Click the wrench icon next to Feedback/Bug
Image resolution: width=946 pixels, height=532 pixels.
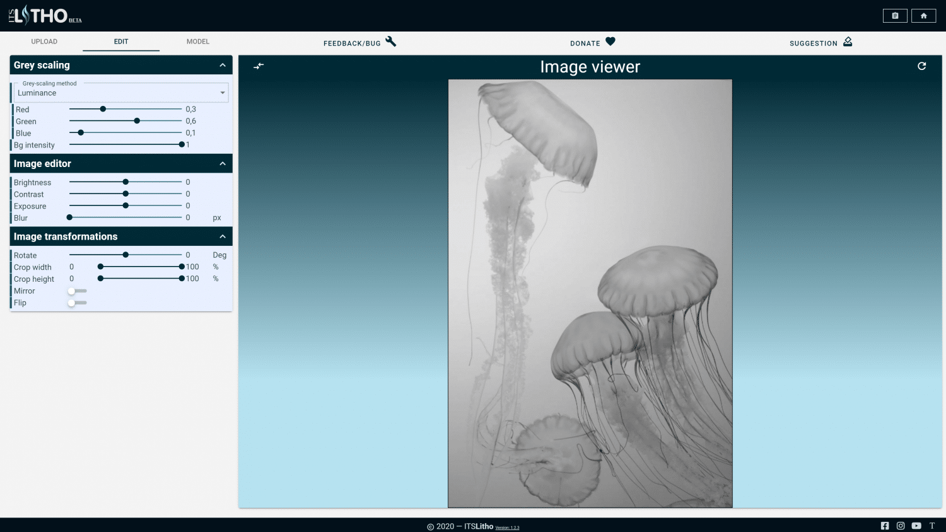pyautogui.click(x=391, y=42)
